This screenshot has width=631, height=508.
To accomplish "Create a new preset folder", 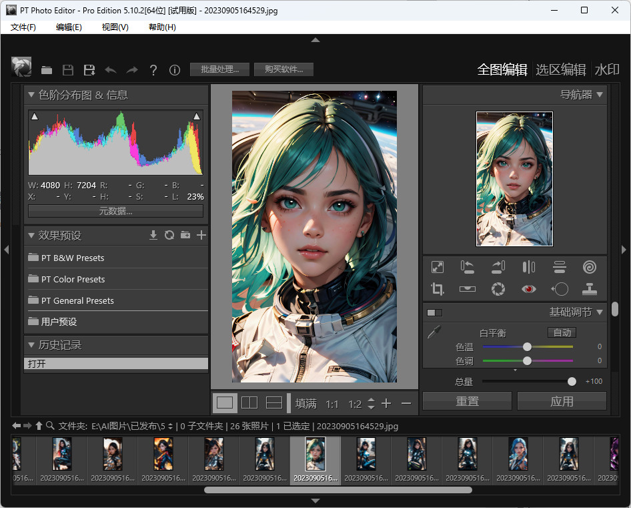I will pos(185,235).
